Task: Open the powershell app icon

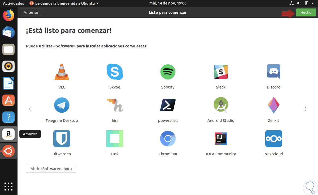Action: [x=168, y=105]
